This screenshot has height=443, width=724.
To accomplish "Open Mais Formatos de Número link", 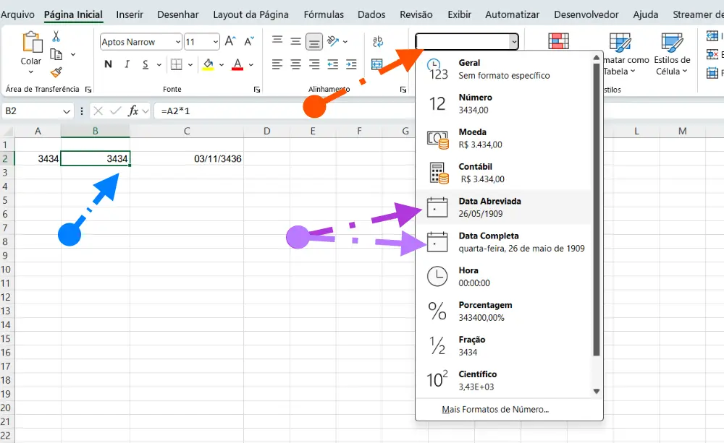I will click(495, 410).
